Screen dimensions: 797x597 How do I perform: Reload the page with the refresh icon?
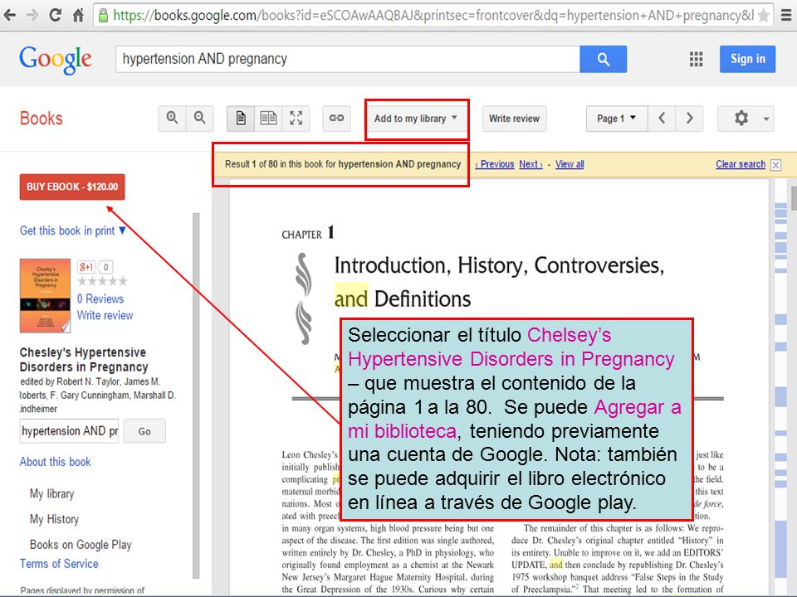(x=56, y=15)
